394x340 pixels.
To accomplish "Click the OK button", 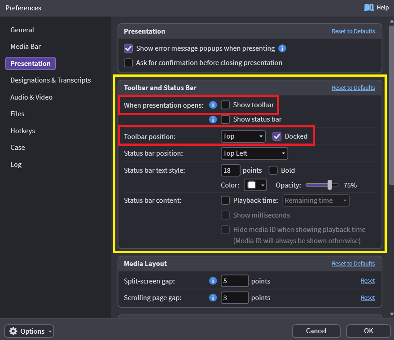I will point(368,331).
